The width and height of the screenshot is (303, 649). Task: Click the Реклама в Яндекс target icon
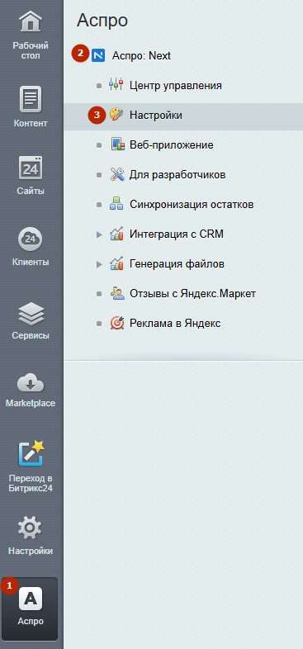116,323
